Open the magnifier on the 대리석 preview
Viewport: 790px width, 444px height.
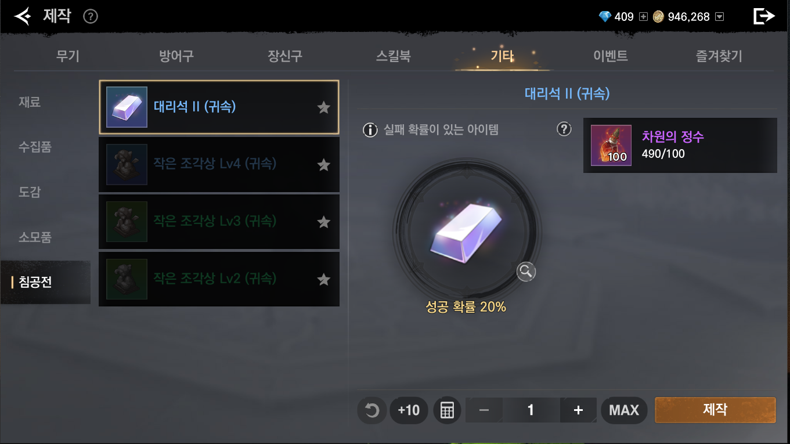(526, 271)
